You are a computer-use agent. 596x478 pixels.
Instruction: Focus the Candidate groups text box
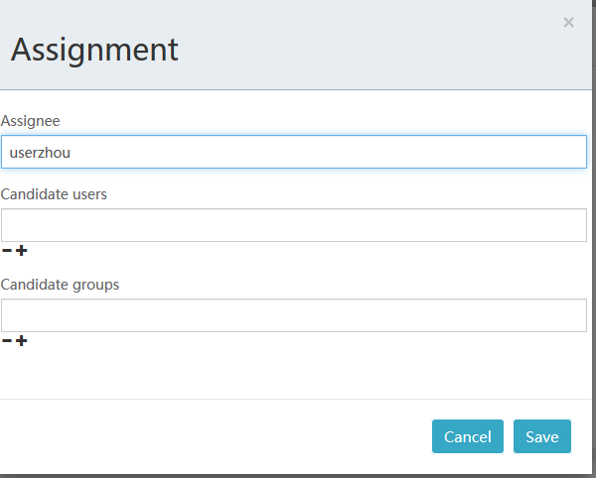click(x=294, y=315)
